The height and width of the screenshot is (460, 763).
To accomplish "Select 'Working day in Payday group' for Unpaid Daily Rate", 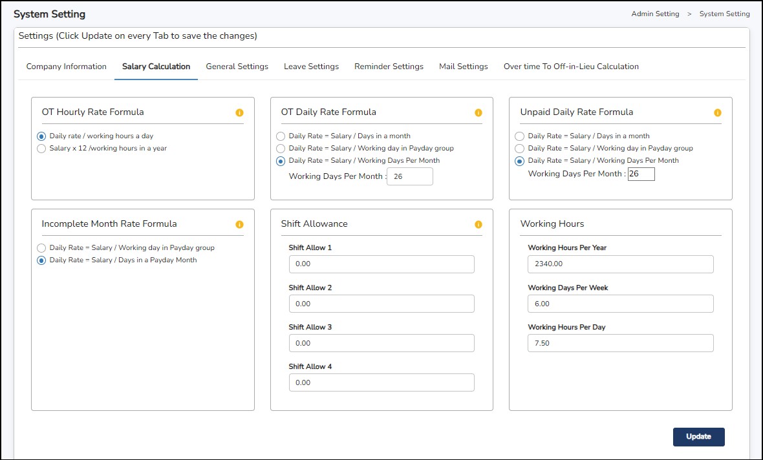I will pyautogui.click(x=520, y=149).
